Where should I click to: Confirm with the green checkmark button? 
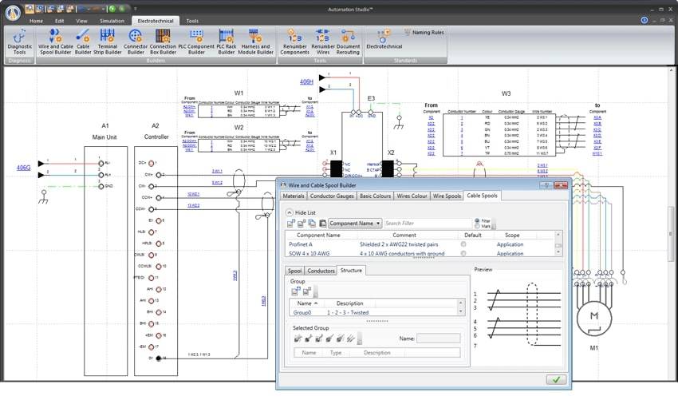[x=556, y=380]
